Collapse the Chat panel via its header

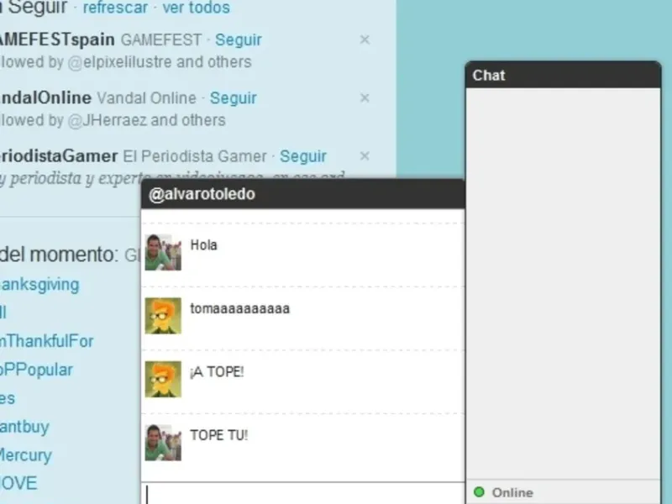(563, 75)
